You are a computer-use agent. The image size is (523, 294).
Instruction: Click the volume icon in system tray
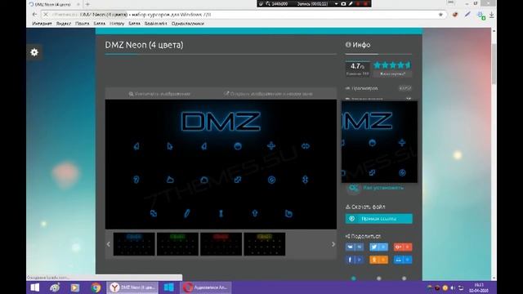[453, 287]
